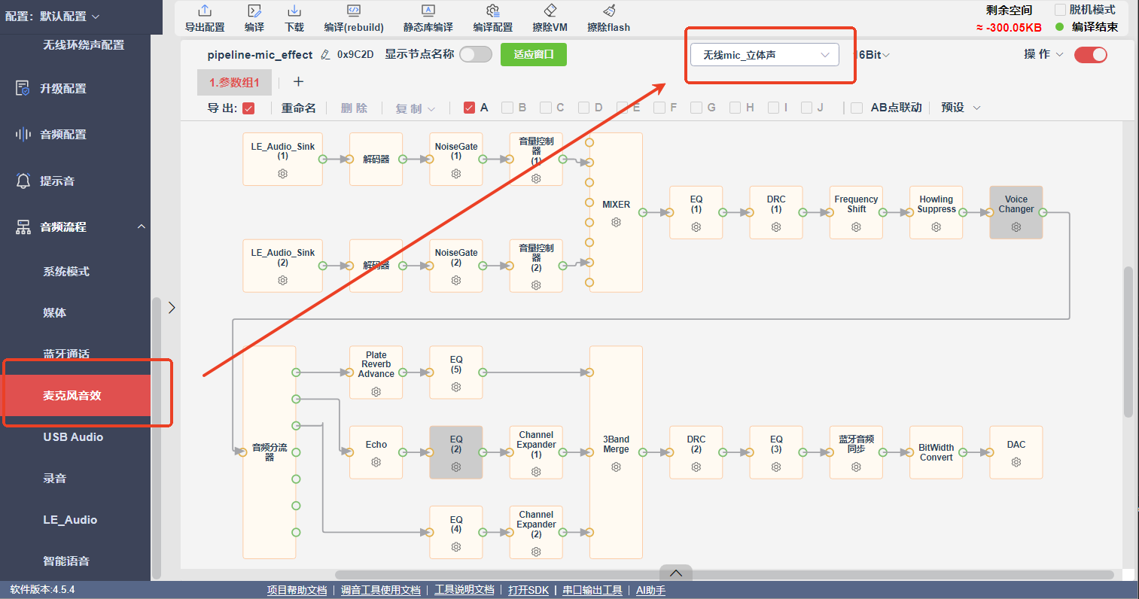
Task: Click the 下载 download icon
Action: click(294, 11)
